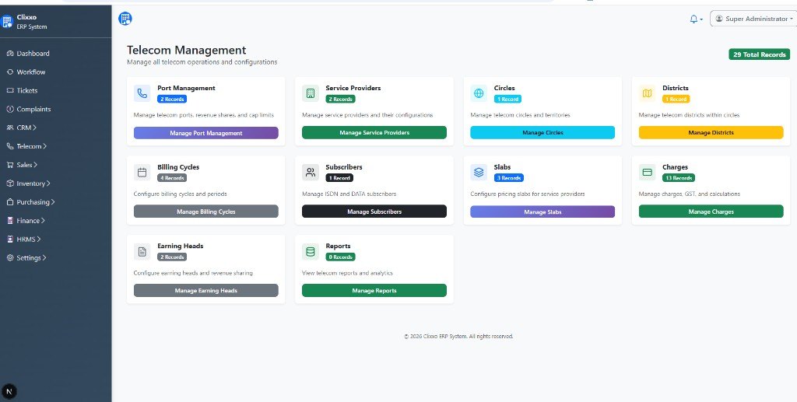Click the 29 Total Records badge
Viewport: 797px width, 402px height.
tap(760, 54)
